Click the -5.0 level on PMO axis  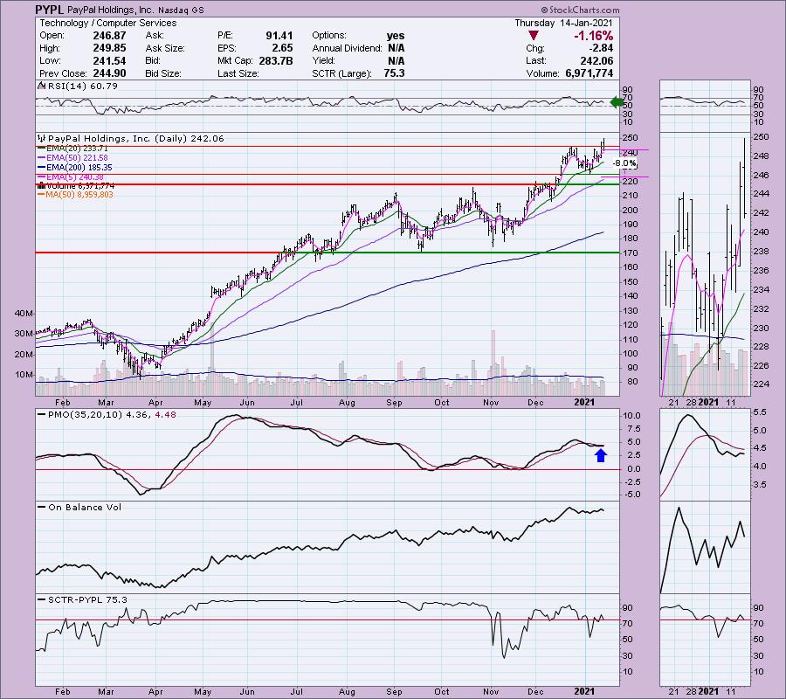pyautogui.click(x=631, y=495)
